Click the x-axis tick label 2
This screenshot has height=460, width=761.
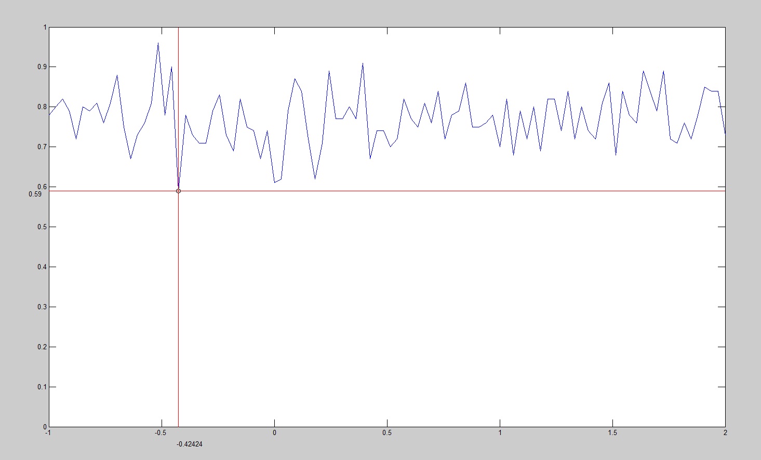click(725, 433)
